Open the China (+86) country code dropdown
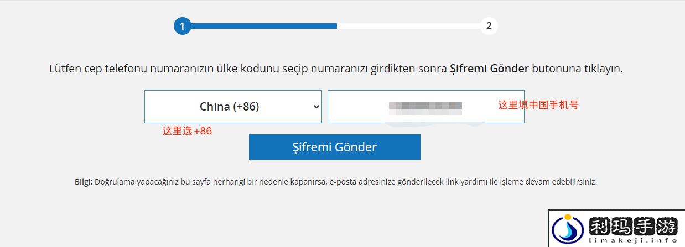Image resolution: width=685 pixels, height=247 pixels. click(x=233, y=107)
